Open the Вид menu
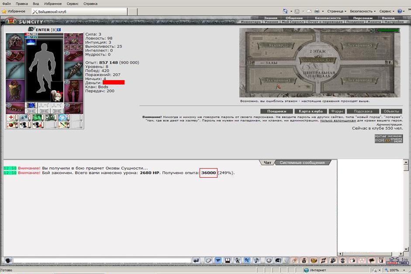Screen dimensions: 411x274 click(36, 3)
